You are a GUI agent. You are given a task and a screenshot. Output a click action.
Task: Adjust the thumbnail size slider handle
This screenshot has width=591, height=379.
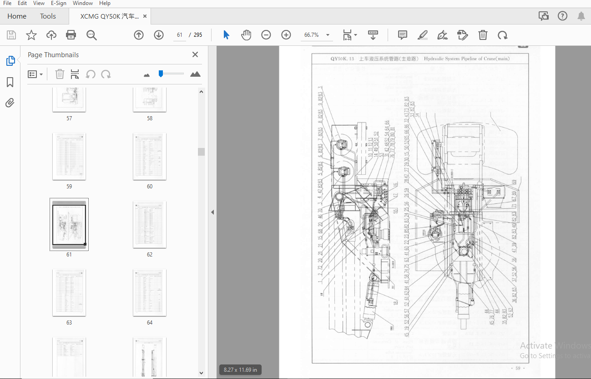pyautogui.click(x=161, y=74)
